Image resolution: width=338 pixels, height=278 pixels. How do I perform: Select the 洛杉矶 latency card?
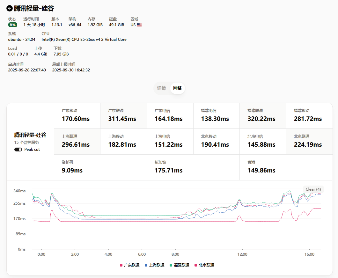tap(100, 167)
